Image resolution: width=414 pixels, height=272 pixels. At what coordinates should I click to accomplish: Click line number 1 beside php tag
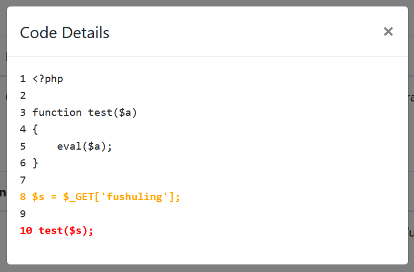(x=23, y=79)
